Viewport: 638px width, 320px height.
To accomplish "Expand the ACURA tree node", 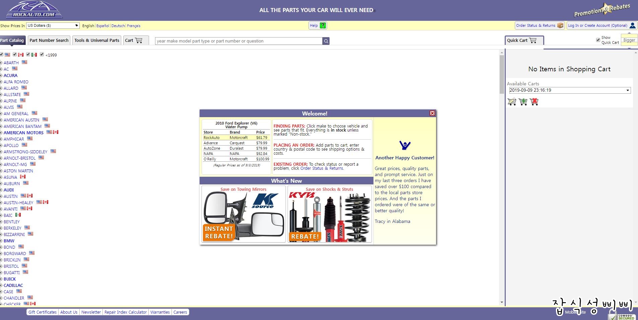I will click(1, 76).
